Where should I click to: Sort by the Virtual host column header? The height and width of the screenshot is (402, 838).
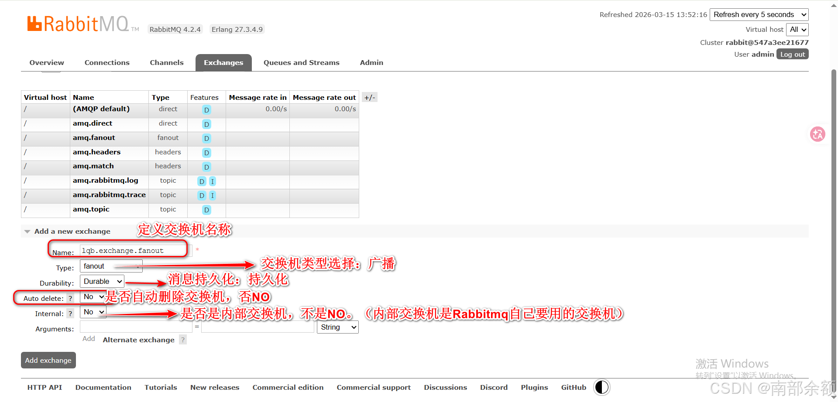pos(45,98)
